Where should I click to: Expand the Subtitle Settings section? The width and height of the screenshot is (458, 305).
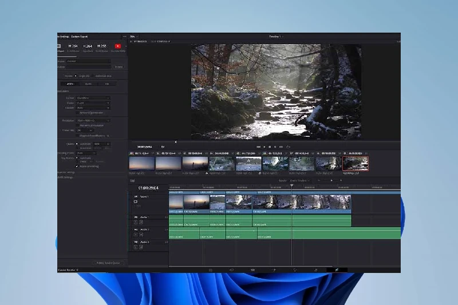65,177
